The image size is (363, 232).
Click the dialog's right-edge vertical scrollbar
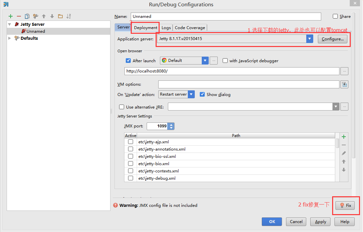pos(353,85)
